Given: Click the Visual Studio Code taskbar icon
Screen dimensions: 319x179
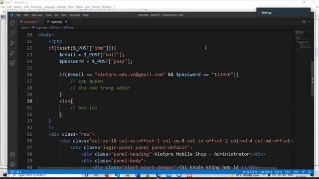Looking at the screenshot, I should click(117, 175).
